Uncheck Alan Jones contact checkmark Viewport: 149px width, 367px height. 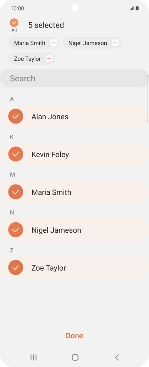click(16, 116)
